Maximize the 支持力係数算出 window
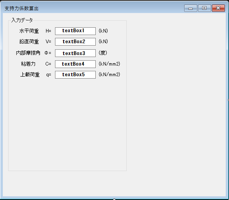Viewport: 229px width, 200px height. tap(204, 8)
